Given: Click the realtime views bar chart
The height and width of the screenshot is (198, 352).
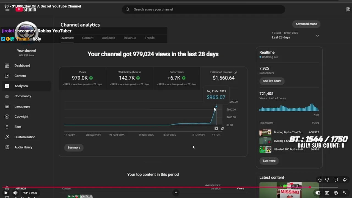Looking at the screenshot, I should [x=289, y=107].
